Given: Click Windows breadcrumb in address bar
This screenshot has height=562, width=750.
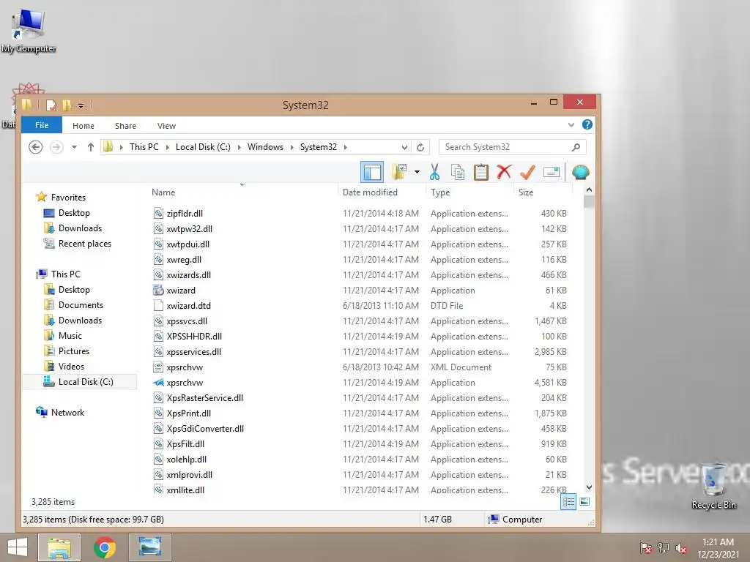Looking at the screenshot, I should [x=265, y=147].
